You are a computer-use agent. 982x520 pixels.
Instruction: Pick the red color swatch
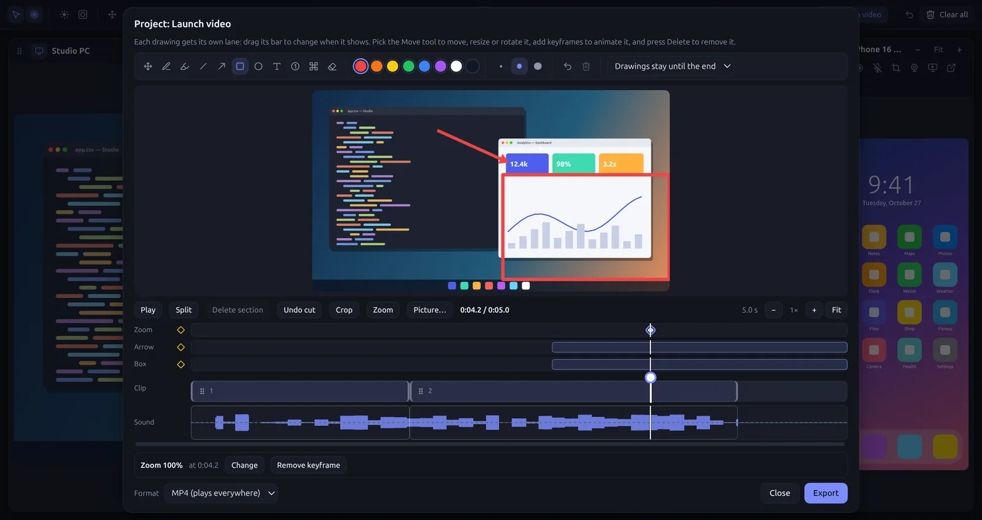(361, 66)
